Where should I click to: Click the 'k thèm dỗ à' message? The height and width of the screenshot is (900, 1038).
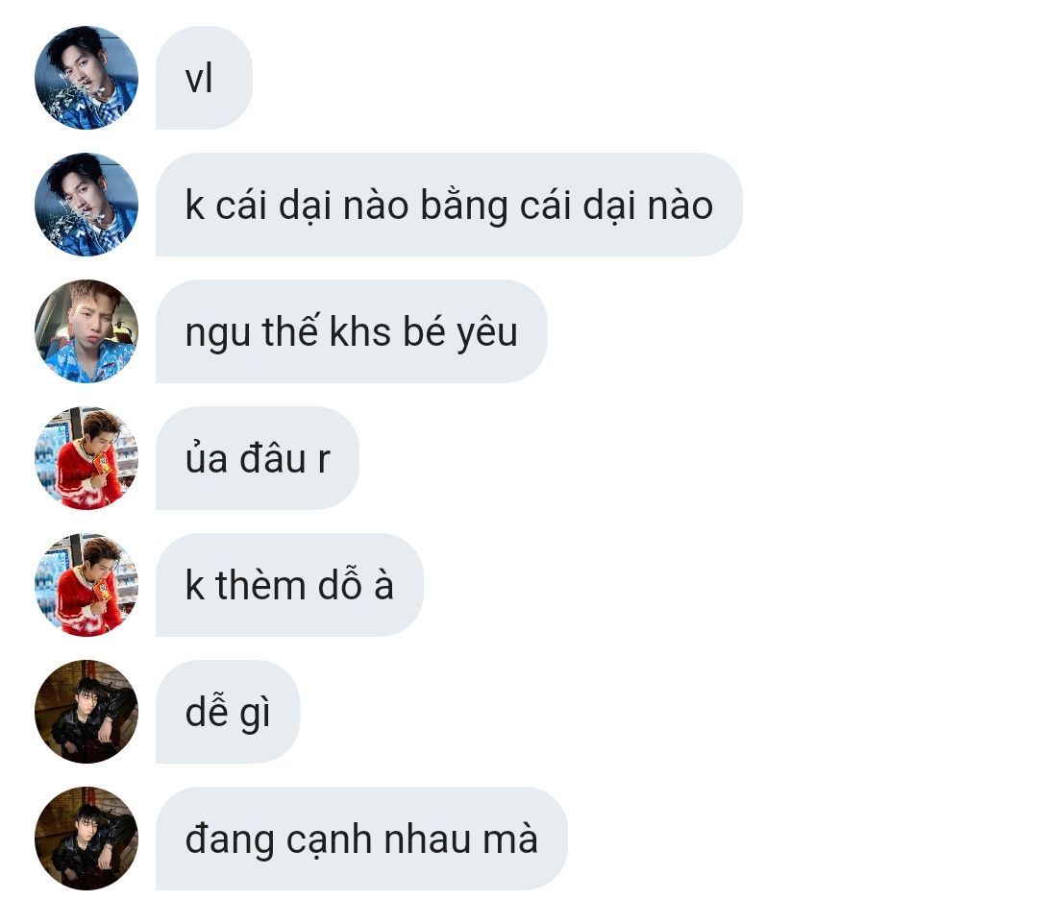(289, 585)
